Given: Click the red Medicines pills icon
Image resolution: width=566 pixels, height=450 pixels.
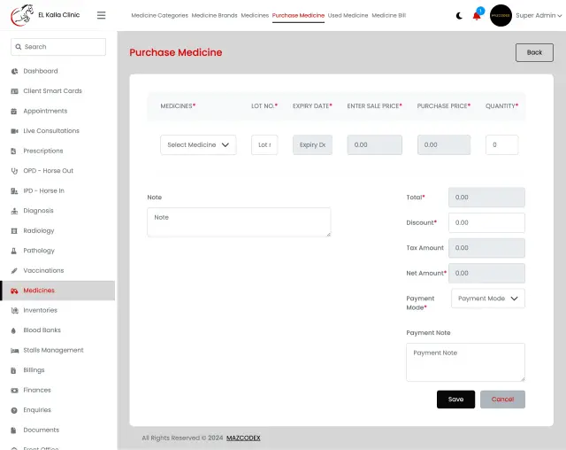Looking at the screenshot, I should (14, 291).
